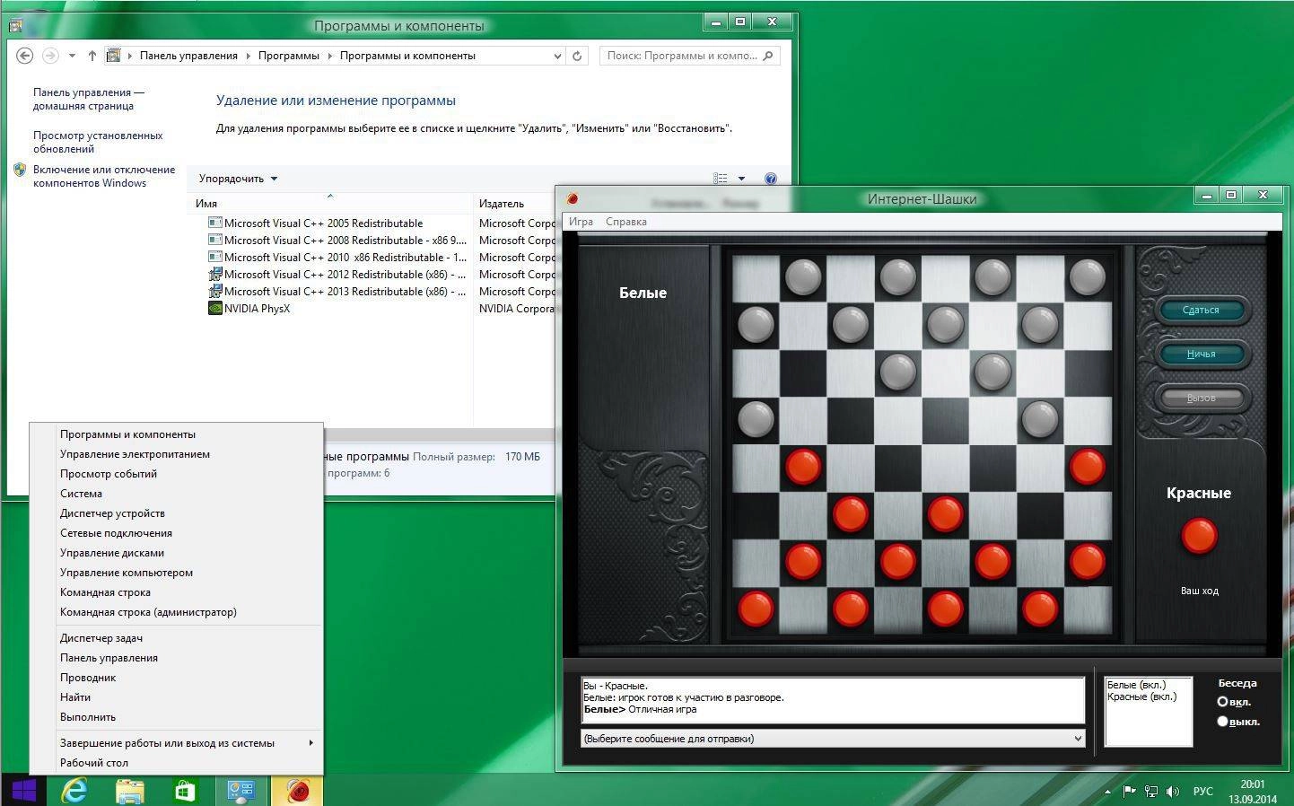Click the РУС language indicator

pos(1203,792)
